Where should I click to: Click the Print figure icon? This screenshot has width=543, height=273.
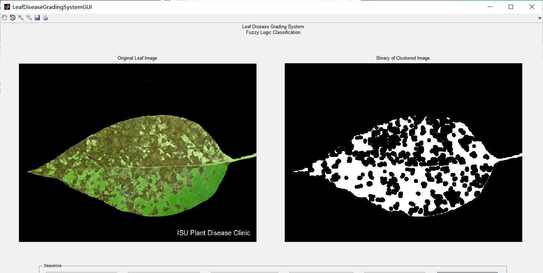pos(45,18)
